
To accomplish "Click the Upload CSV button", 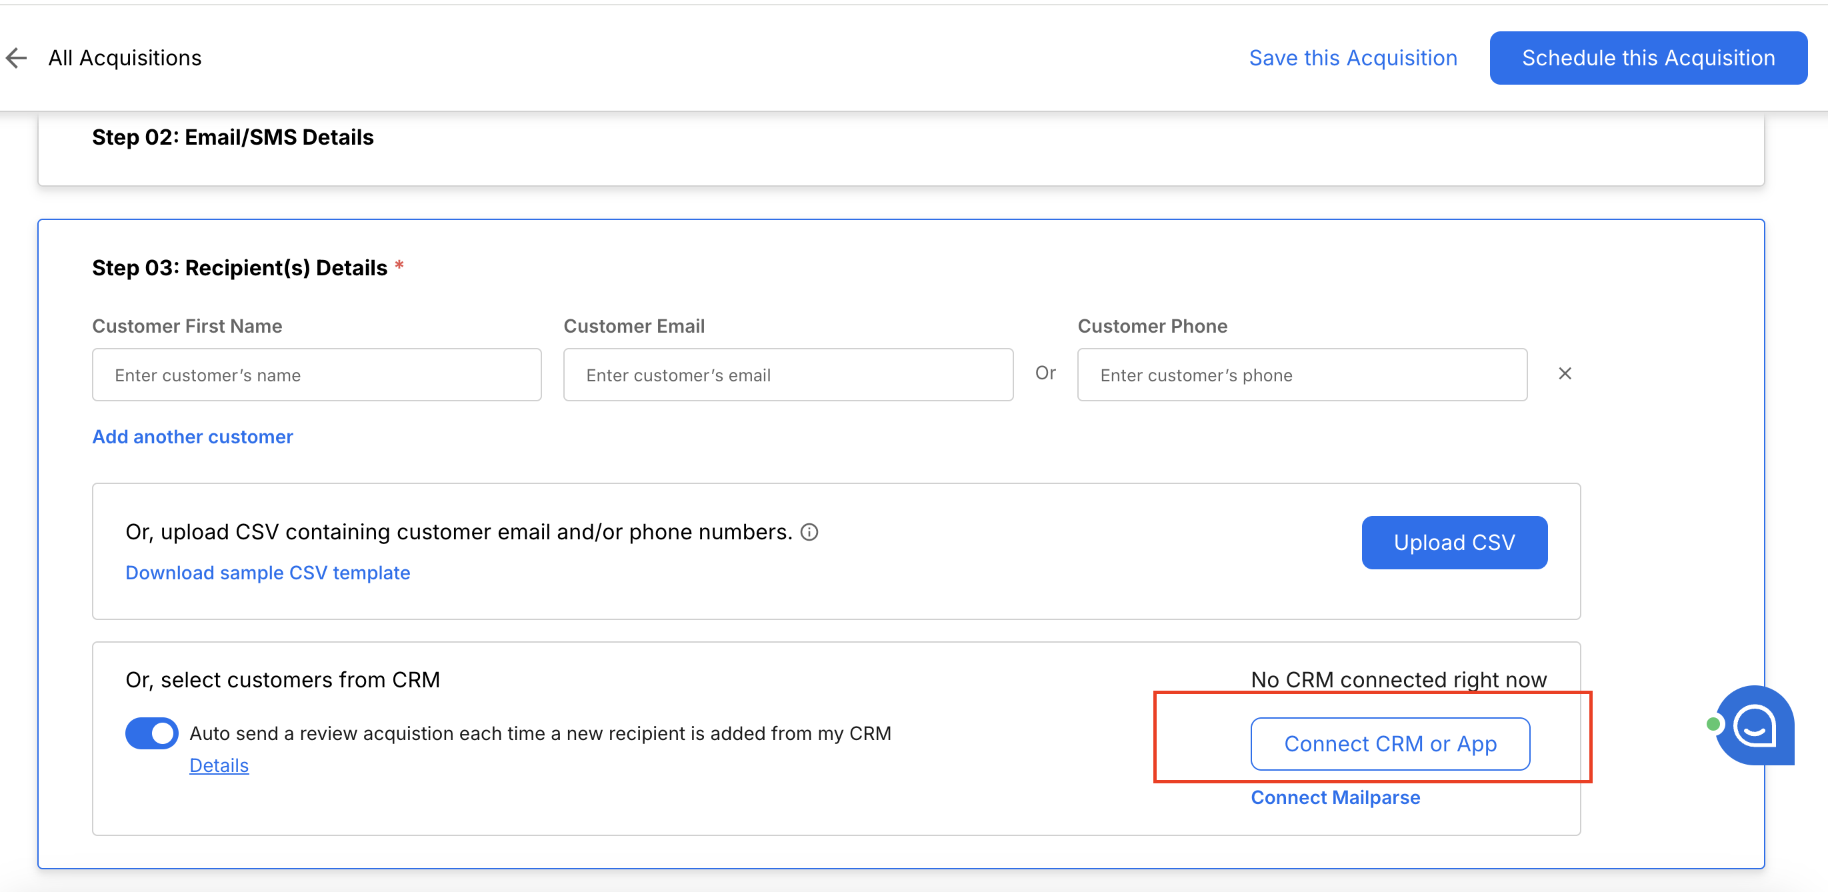I will [1454, 542].
